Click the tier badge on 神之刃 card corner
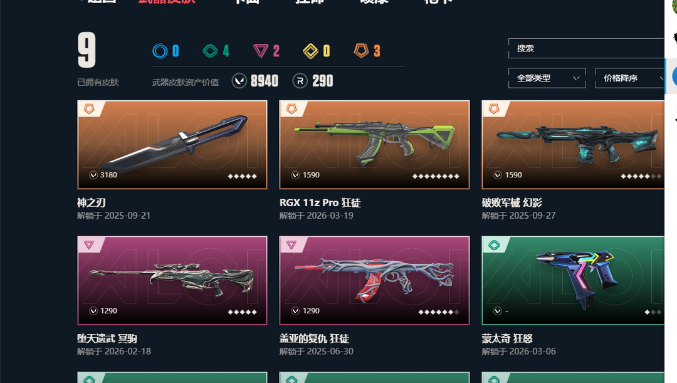The width and height of the screenshot is (677, 383). 89,109
